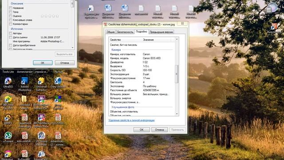Click scroll-down arrow in details property list
Screen dimensions: 284x160
tap(177, 114)
